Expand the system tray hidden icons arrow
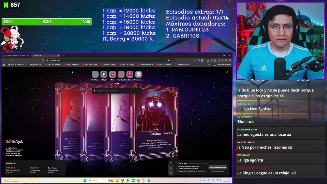The height and width of the screenshot is (184, 327). 201,180
